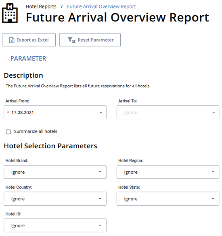
Task: Click the Hotel Region chevron arrow
Action: [213, 172]
